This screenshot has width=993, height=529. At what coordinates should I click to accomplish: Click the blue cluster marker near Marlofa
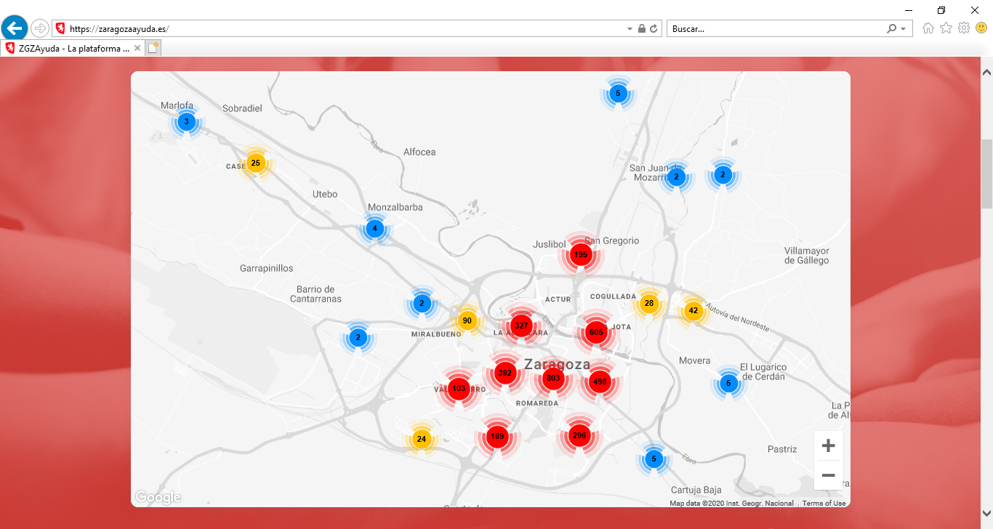point(187,122)
